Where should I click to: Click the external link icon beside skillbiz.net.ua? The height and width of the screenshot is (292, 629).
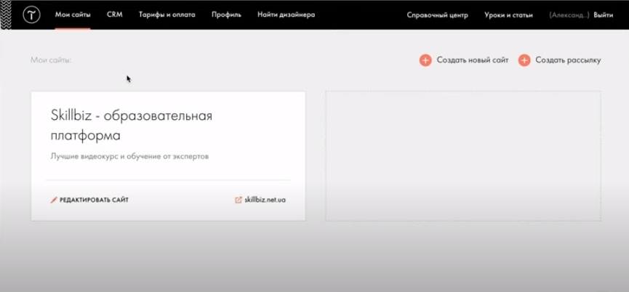(239, 200)
